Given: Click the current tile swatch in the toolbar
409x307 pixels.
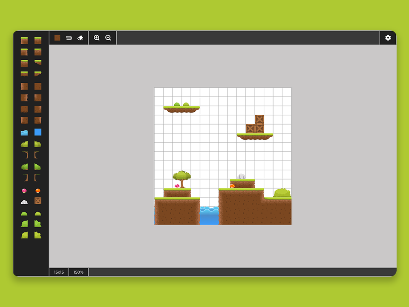Looking at the screenshot, I should tap(58, 38).
